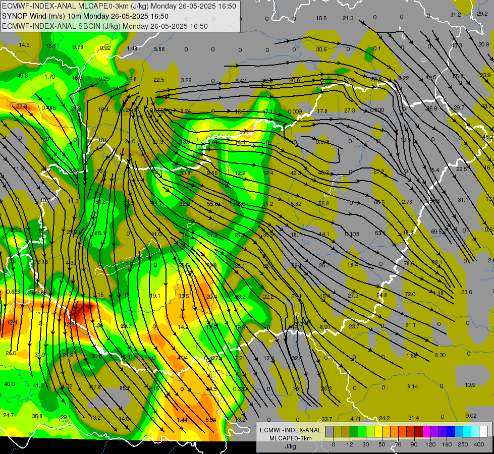Screen dimensions: 494x454
Task: Pick the magenta legend swatch
Action: coord(427,432)
